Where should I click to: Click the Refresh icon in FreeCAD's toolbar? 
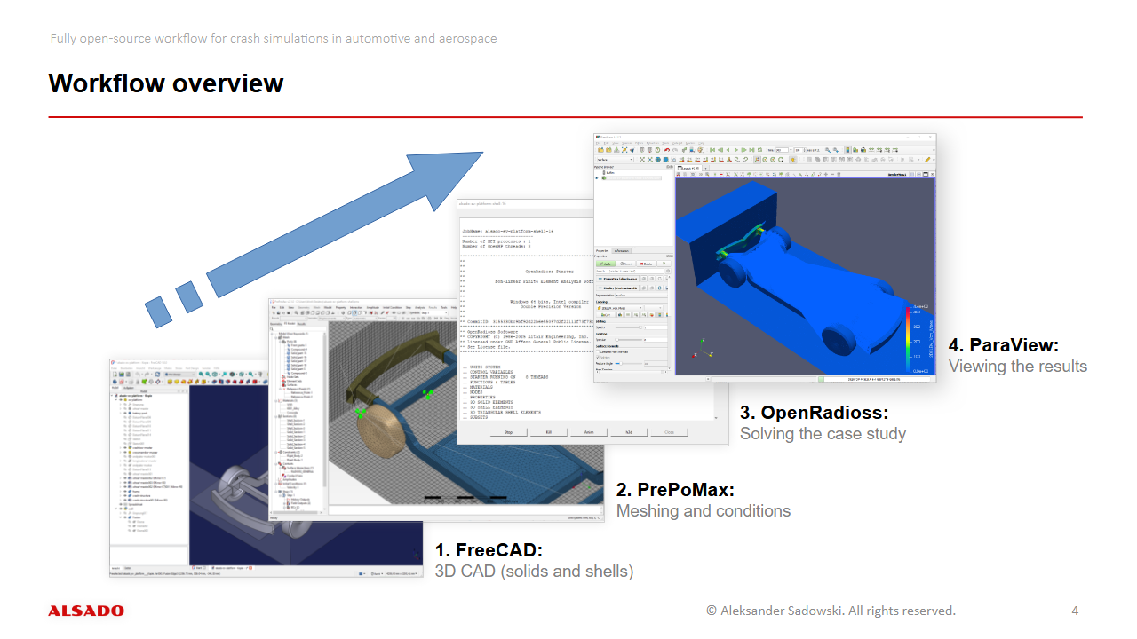point(157,375)
